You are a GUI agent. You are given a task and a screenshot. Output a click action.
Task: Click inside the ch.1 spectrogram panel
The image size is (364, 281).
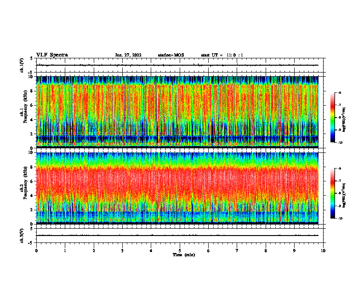tap(177, 112)
